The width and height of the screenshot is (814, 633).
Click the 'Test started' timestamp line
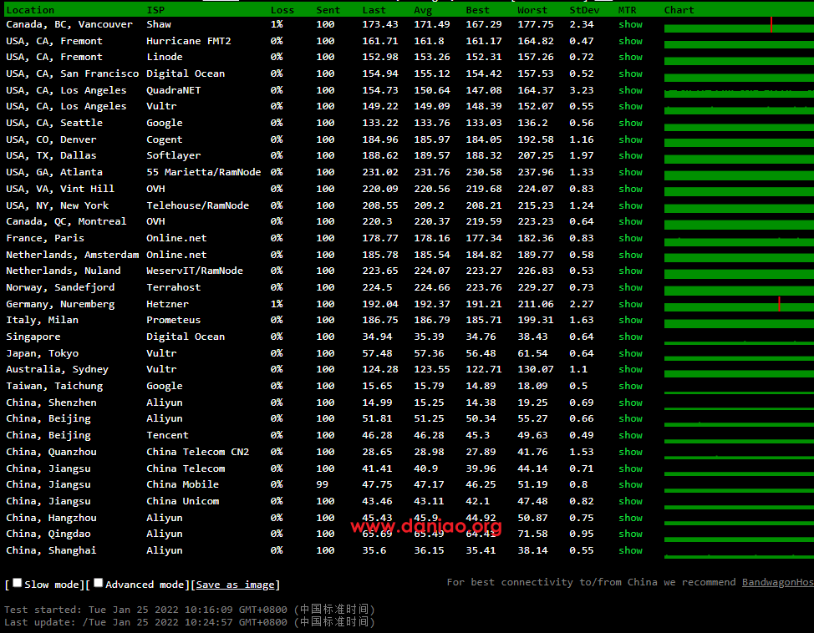pyautogui.click(x=190, y=609)
